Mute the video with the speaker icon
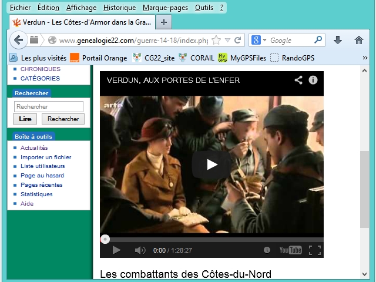Screen dimensions: 376x282 140,250
